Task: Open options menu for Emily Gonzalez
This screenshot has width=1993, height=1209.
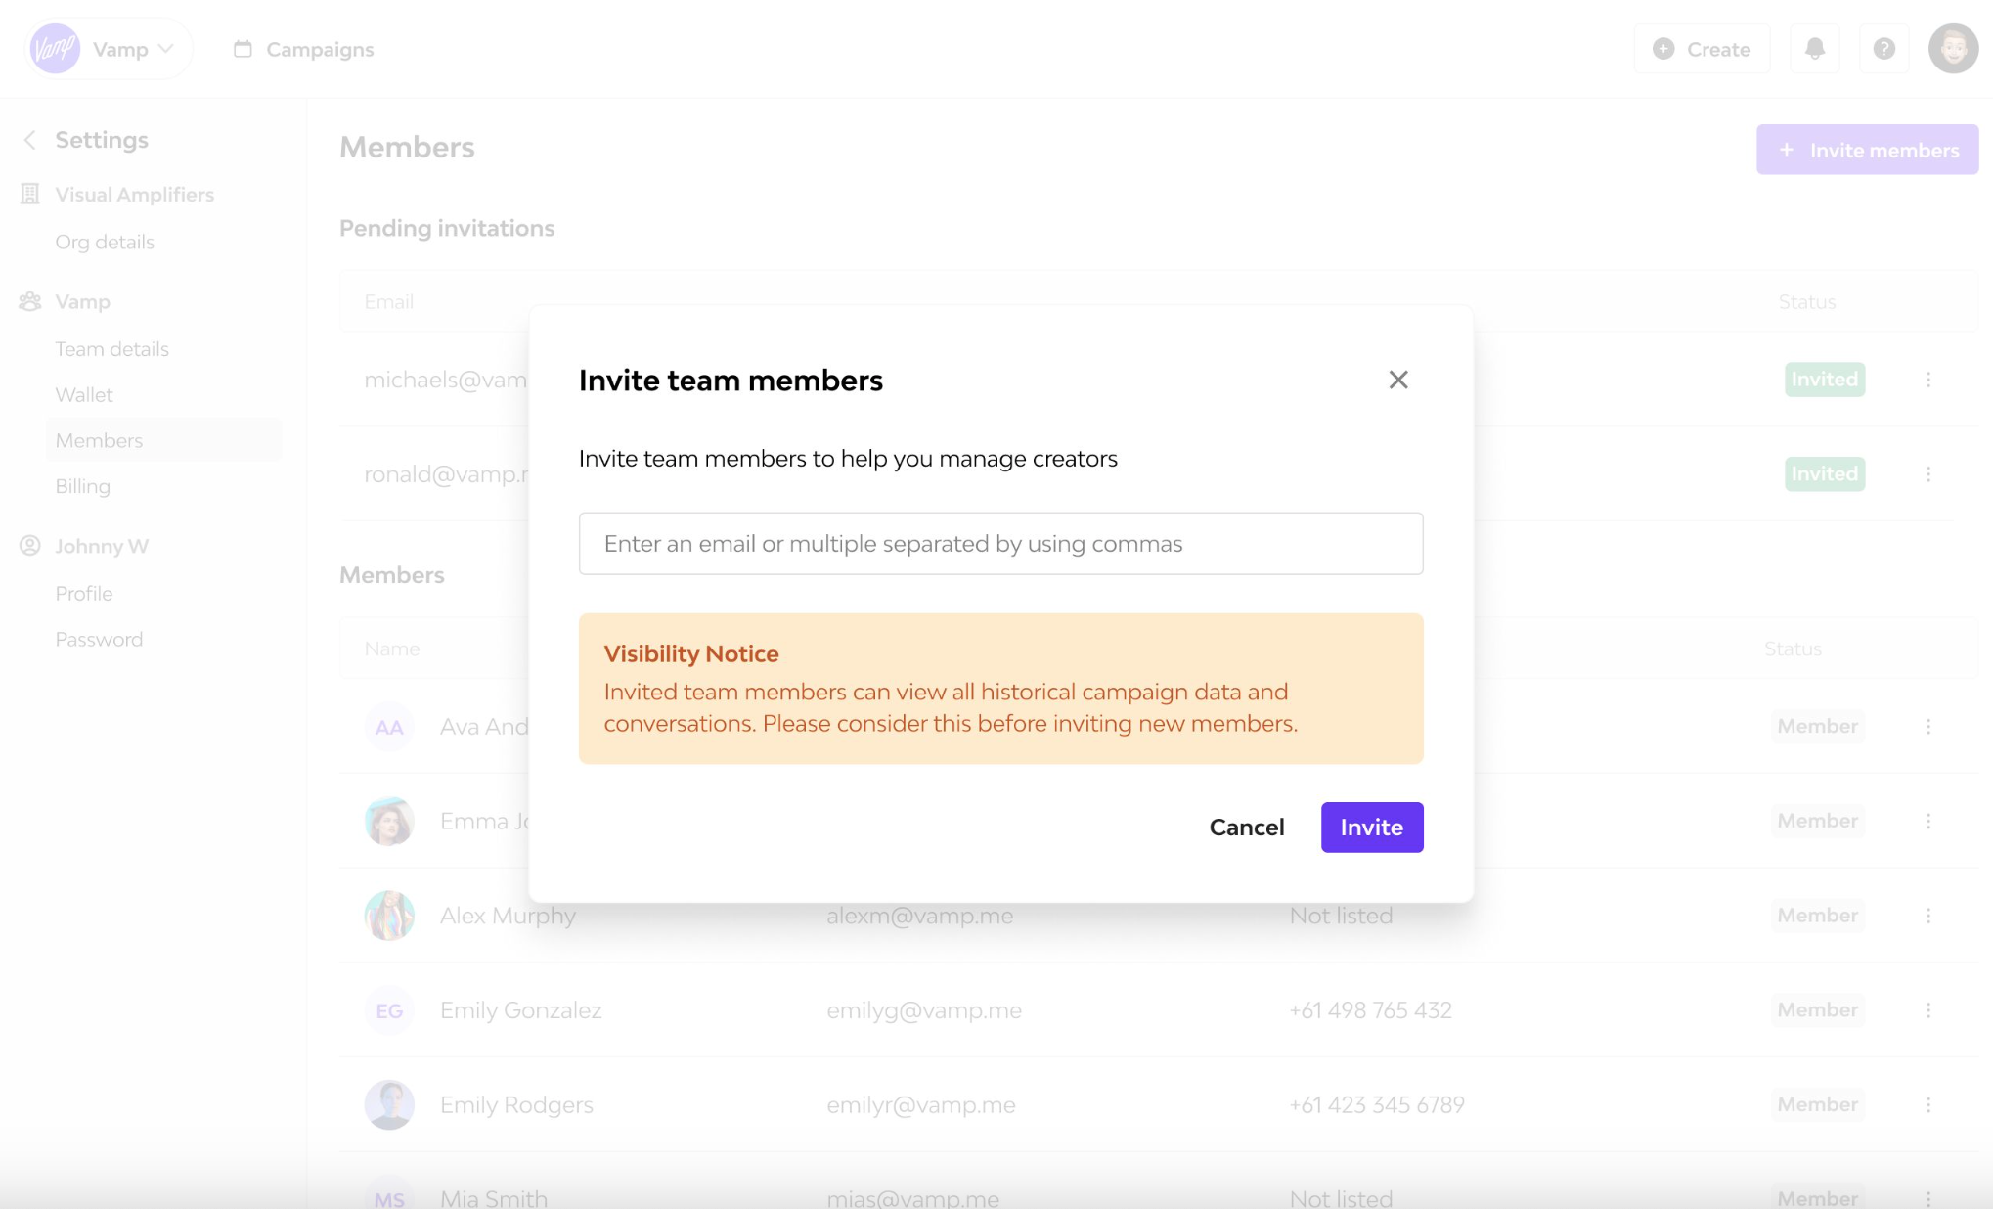Action: (x=1927, y=1010)
